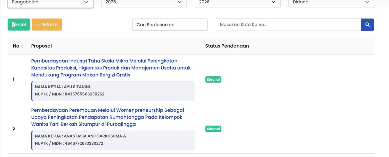Select the Ayu Sitanini ketua info box
The image size is (389, 157).
pyautogui.click(x=113, y=91)
